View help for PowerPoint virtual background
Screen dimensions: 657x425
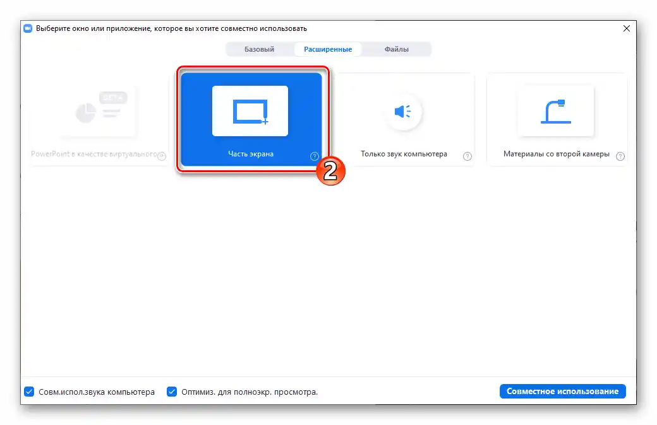[x=162, y=156]
